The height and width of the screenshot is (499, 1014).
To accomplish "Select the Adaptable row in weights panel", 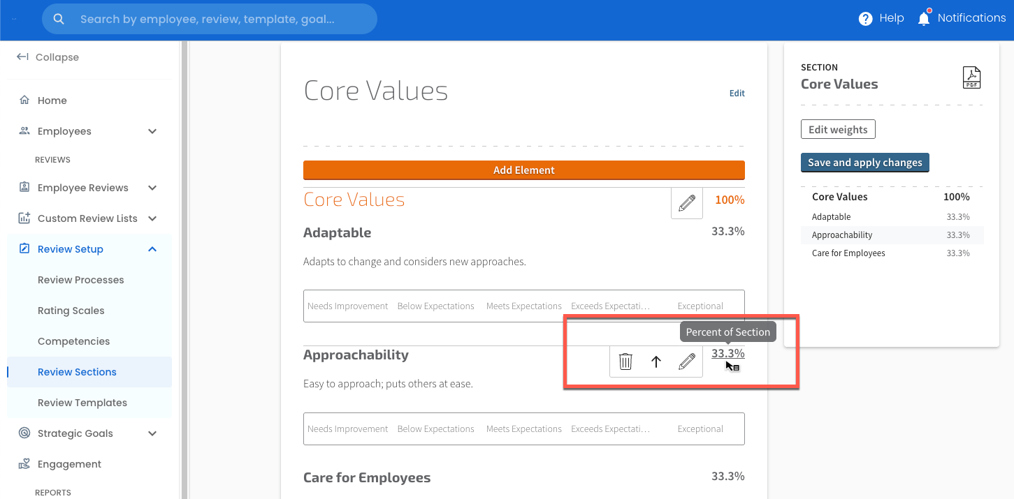I will pyautogui.click(x=891, y=217).
